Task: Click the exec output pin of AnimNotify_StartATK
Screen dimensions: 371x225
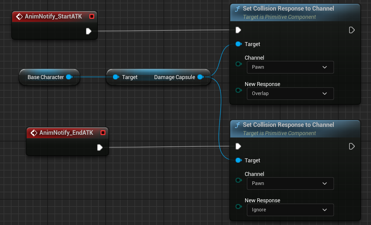Action: 88,31
